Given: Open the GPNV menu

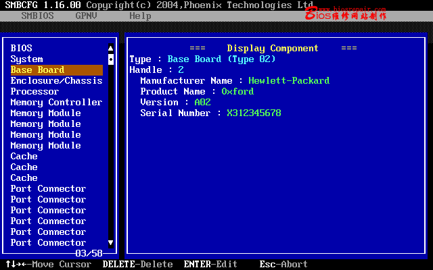Looking at the screenshot, I should click(x=86, y=16).
